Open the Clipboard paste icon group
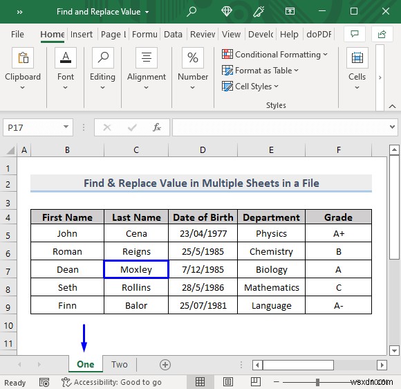The height and width of the screenshot is (389, 401). pyautogui.click(x=23, y=58)
